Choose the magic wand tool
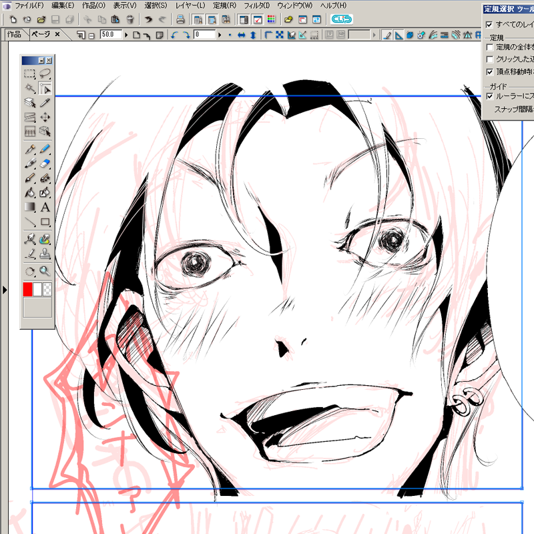Viewport: 534px width, 534px height. tap(29, 88)
